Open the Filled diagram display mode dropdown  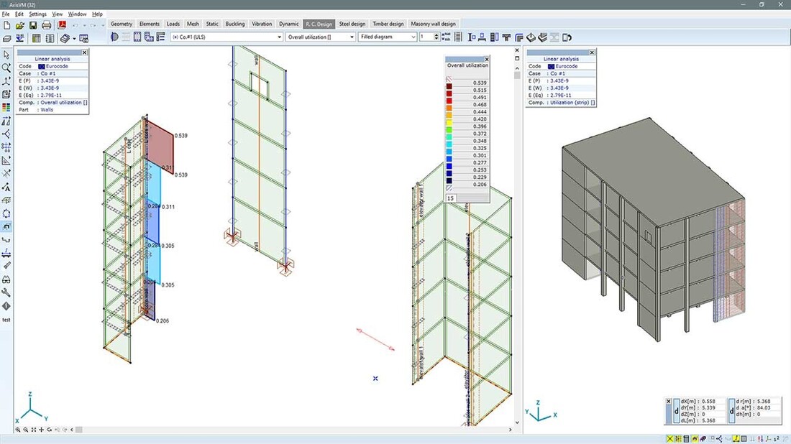387,37
